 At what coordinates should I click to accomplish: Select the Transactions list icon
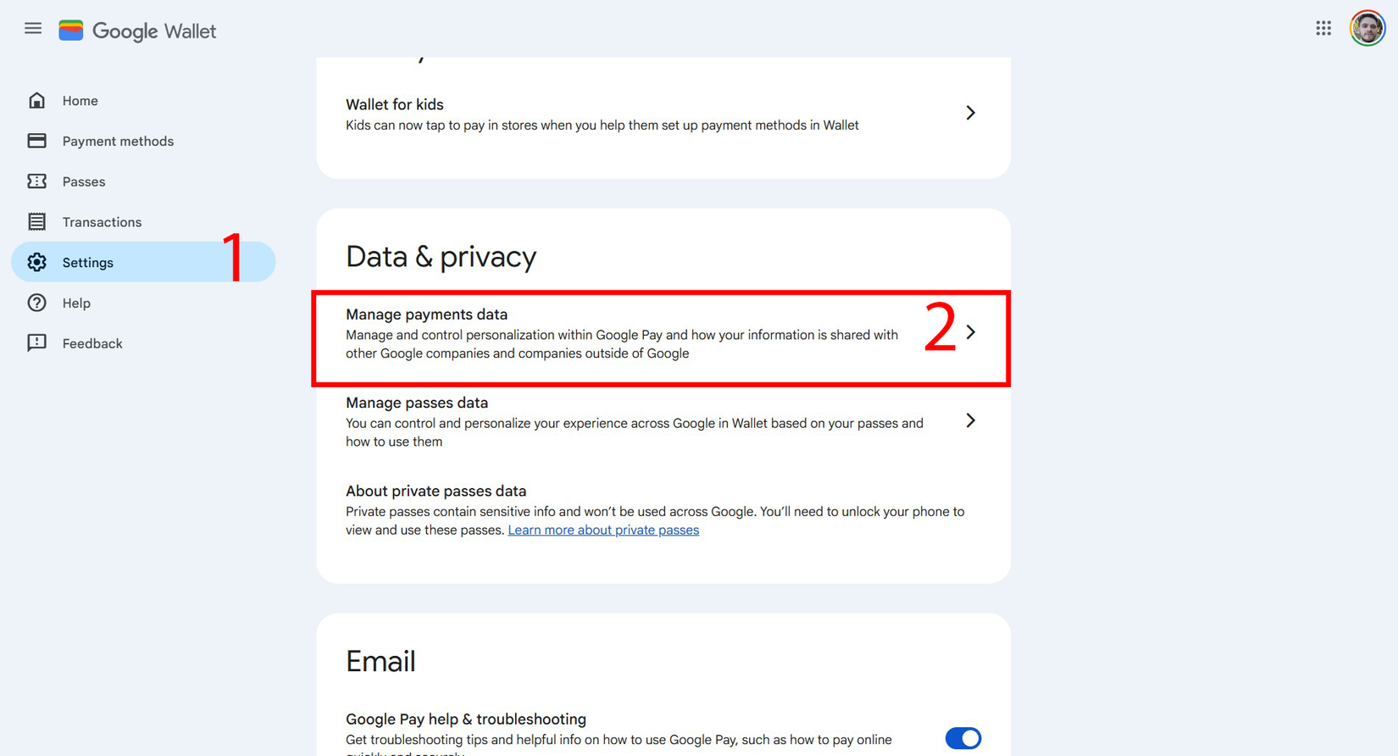coord(37,221)
